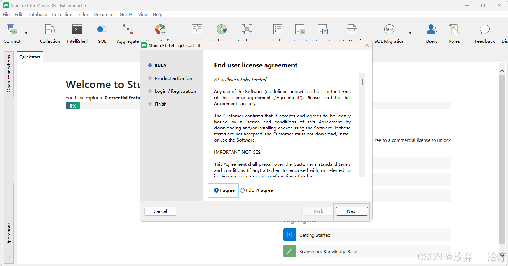This screenshot has height=266, width=508.
Task: Open the Reschema toolbar icon
Action: point(247,30)
